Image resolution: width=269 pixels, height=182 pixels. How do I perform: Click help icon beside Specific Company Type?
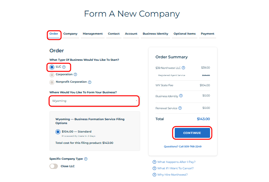point(86,159)
